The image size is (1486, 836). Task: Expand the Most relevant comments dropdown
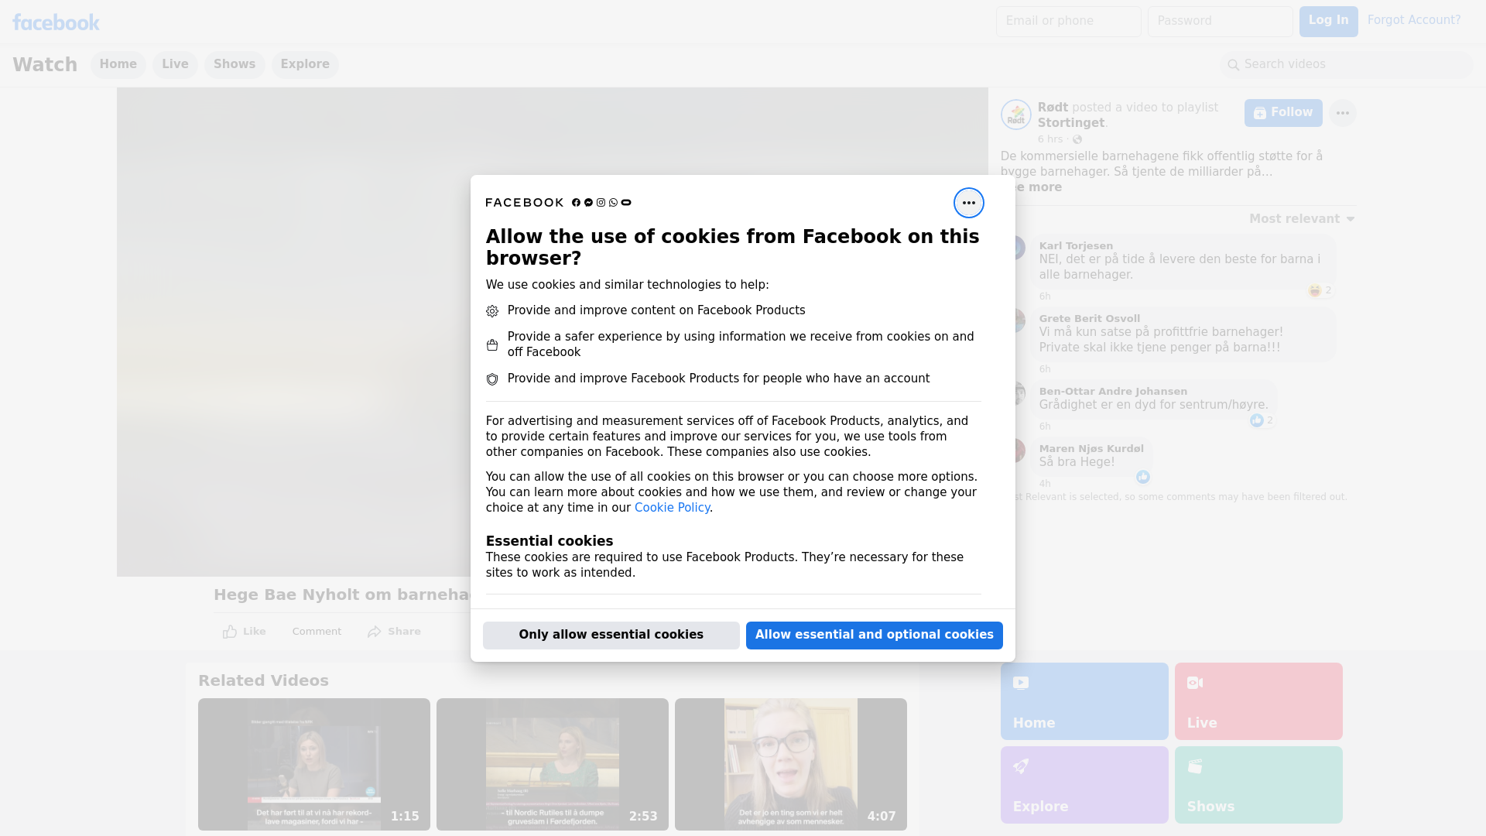pos(1302,219)
